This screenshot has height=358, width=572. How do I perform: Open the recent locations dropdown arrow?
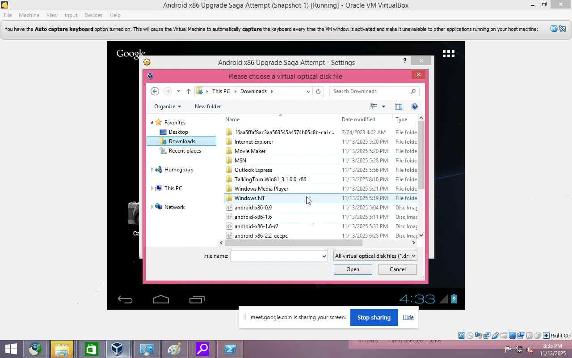click(178, 91)
